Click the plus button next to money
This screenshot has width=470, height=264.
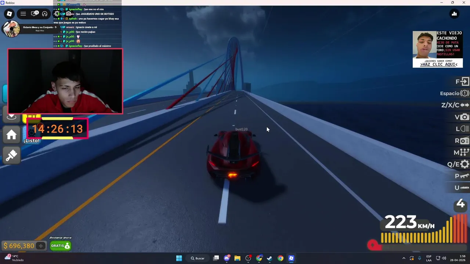41,246
